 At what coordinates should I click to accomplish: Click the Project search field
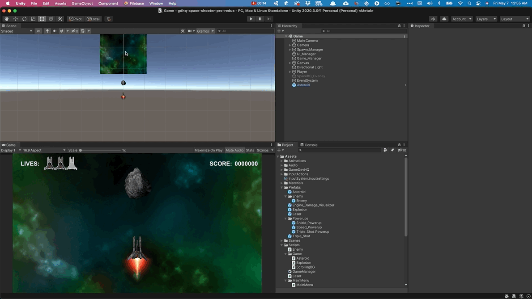point(339,150)
